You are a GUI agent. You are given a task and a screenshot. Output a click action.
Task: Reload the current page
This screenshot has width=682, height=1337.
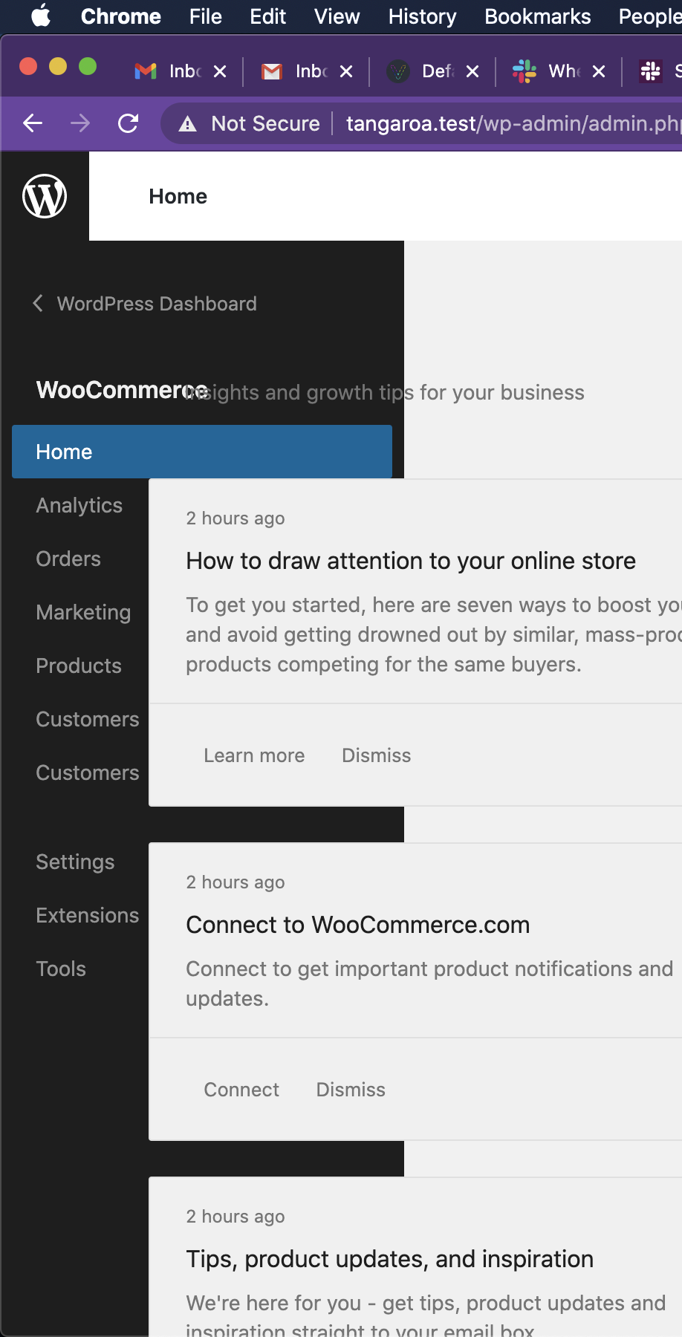click(x=128, y=123)
